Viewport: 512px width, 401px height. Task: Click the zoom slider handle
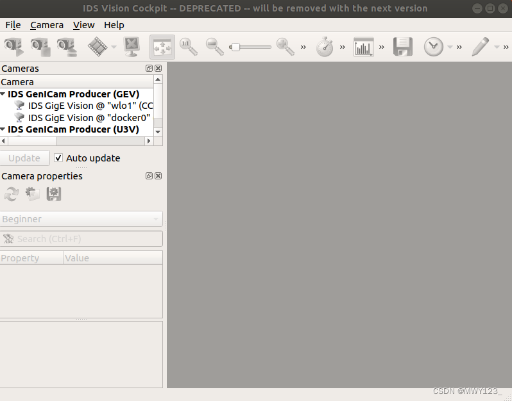point(235,47)
